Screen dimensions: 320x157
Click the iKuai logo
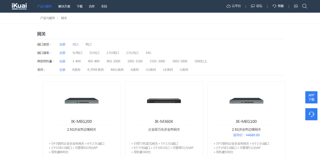(19, 6)
